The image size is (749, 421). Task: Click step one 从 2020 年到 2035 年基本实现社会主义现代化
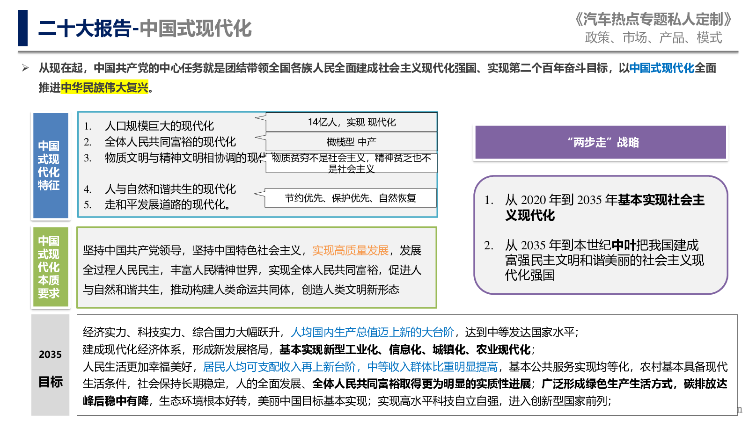[604, 208]
